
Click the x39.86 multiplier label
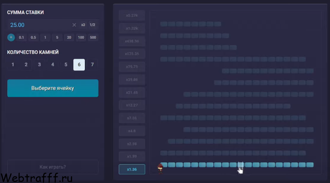(132, 79)
